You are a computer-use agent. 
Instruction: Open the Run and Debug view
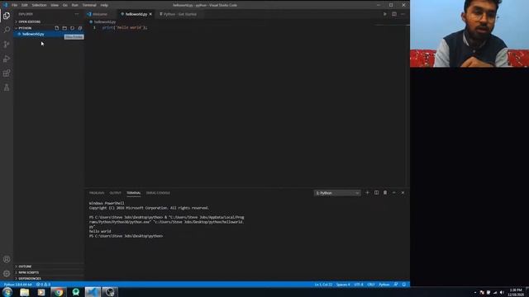[7, 59]
